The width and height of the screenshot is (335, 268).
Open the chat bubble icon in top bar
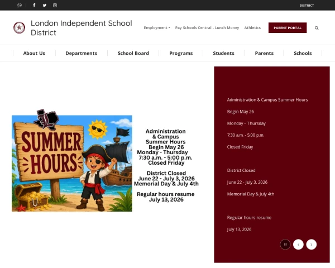20,5
